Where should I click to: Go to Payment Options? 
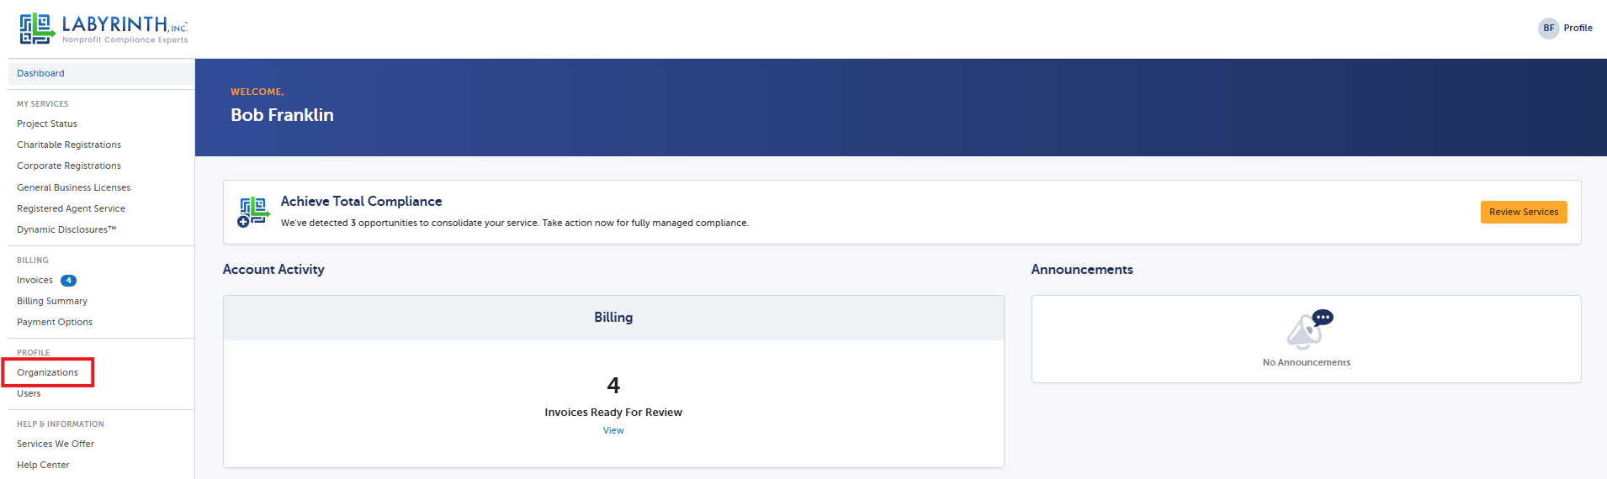(x=55, y=322)
